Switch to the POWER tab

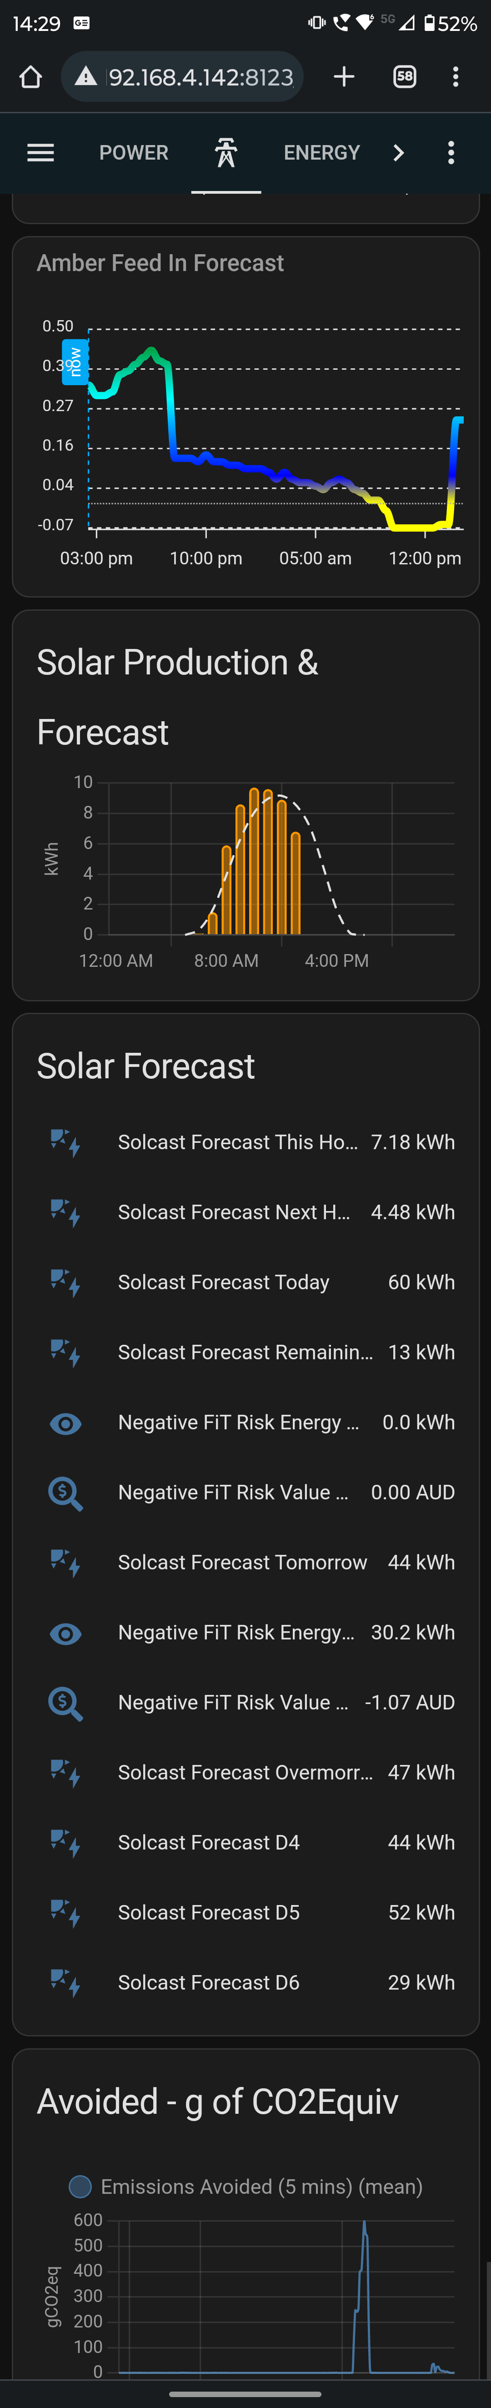click(133, 152)
